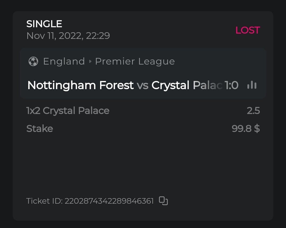Click the arrow between England and Premier League
The height and width of the screenshot is (228, 286).
[90, 62]
